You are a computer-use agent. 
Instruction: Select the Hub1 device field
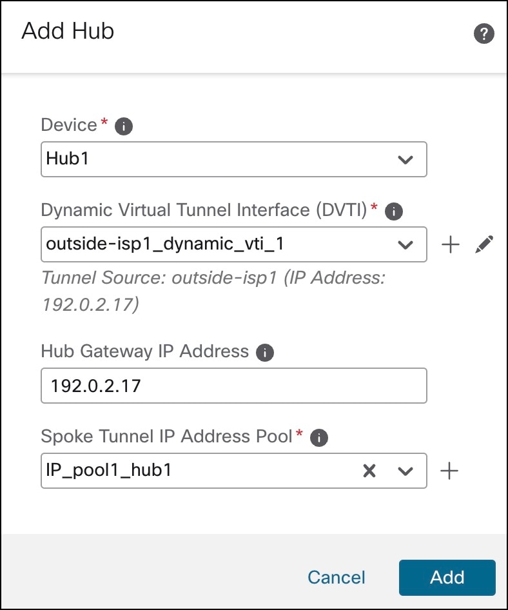pyautogui.click(x=193, y=159)
